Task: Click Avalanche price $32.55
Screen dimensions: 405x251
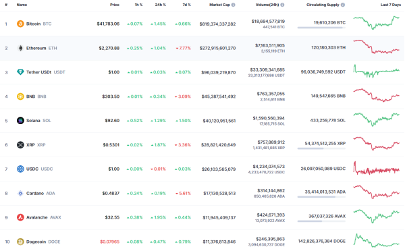Action: pos(112,217)
